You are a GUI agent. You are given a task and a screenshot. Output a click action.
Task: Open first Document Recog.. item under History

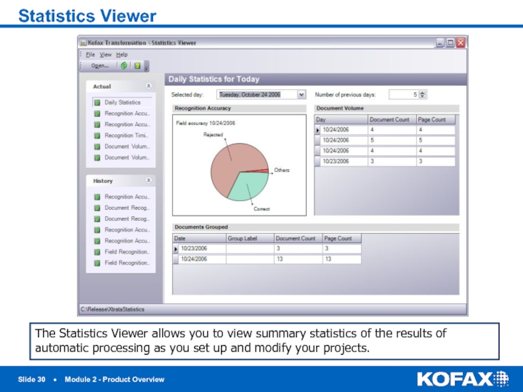[122, 208]
